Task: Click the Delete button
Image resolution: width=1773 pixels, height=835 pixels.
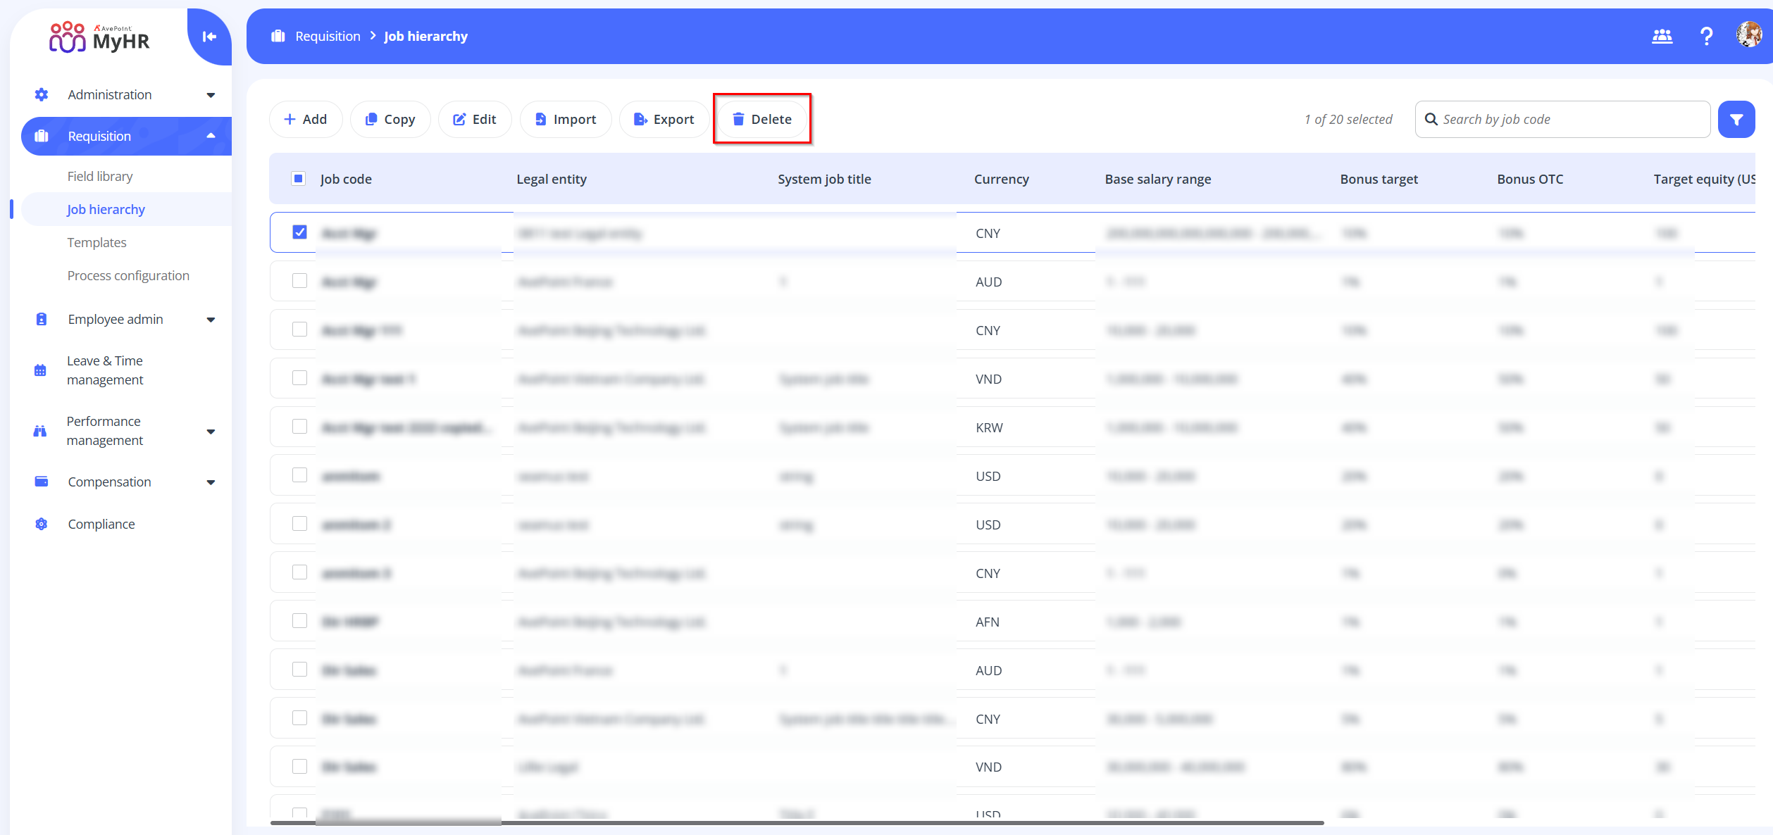Action: tap(762, 119)
